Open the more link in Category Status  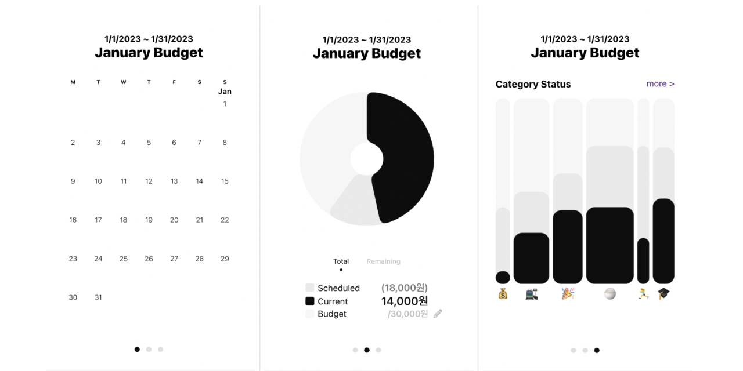pos(660,83)
